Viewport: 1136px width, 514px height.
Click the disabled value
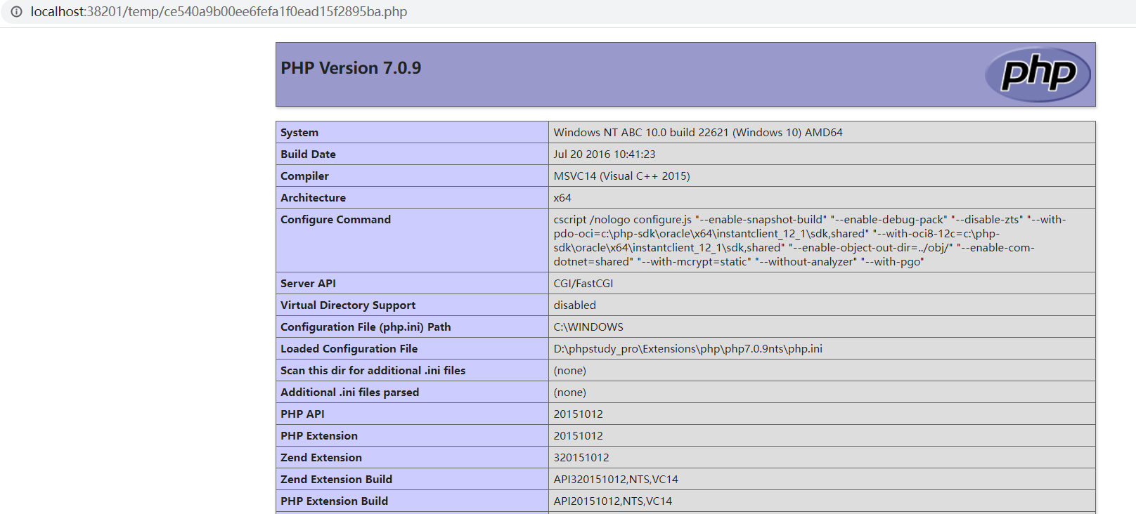point(575,305)
